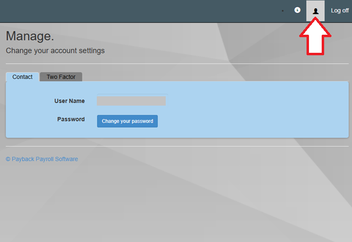Viewport: 352px width, 242px height.
Task: Open the Two Factor tab
Action: pyautogui.click(x=61, y=77)
